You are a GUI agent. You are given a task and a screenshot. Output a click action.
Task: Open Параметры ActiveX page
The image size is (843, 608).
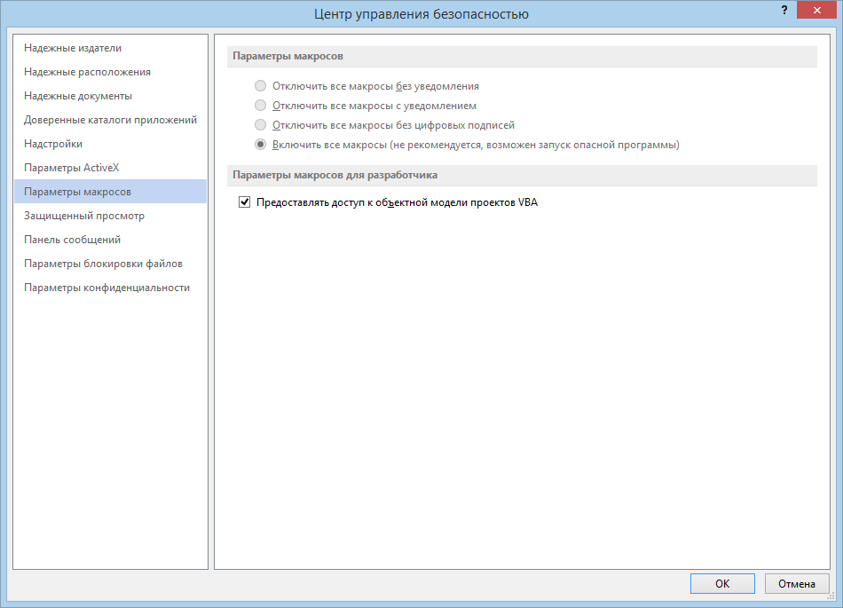click(x=71, y=168)
